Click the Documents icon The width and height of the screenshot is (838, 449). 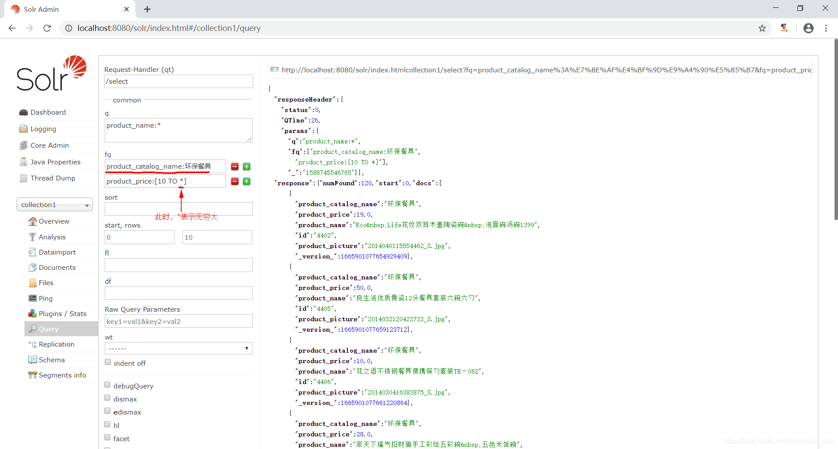pyautogui.click(x=32, y=267)
